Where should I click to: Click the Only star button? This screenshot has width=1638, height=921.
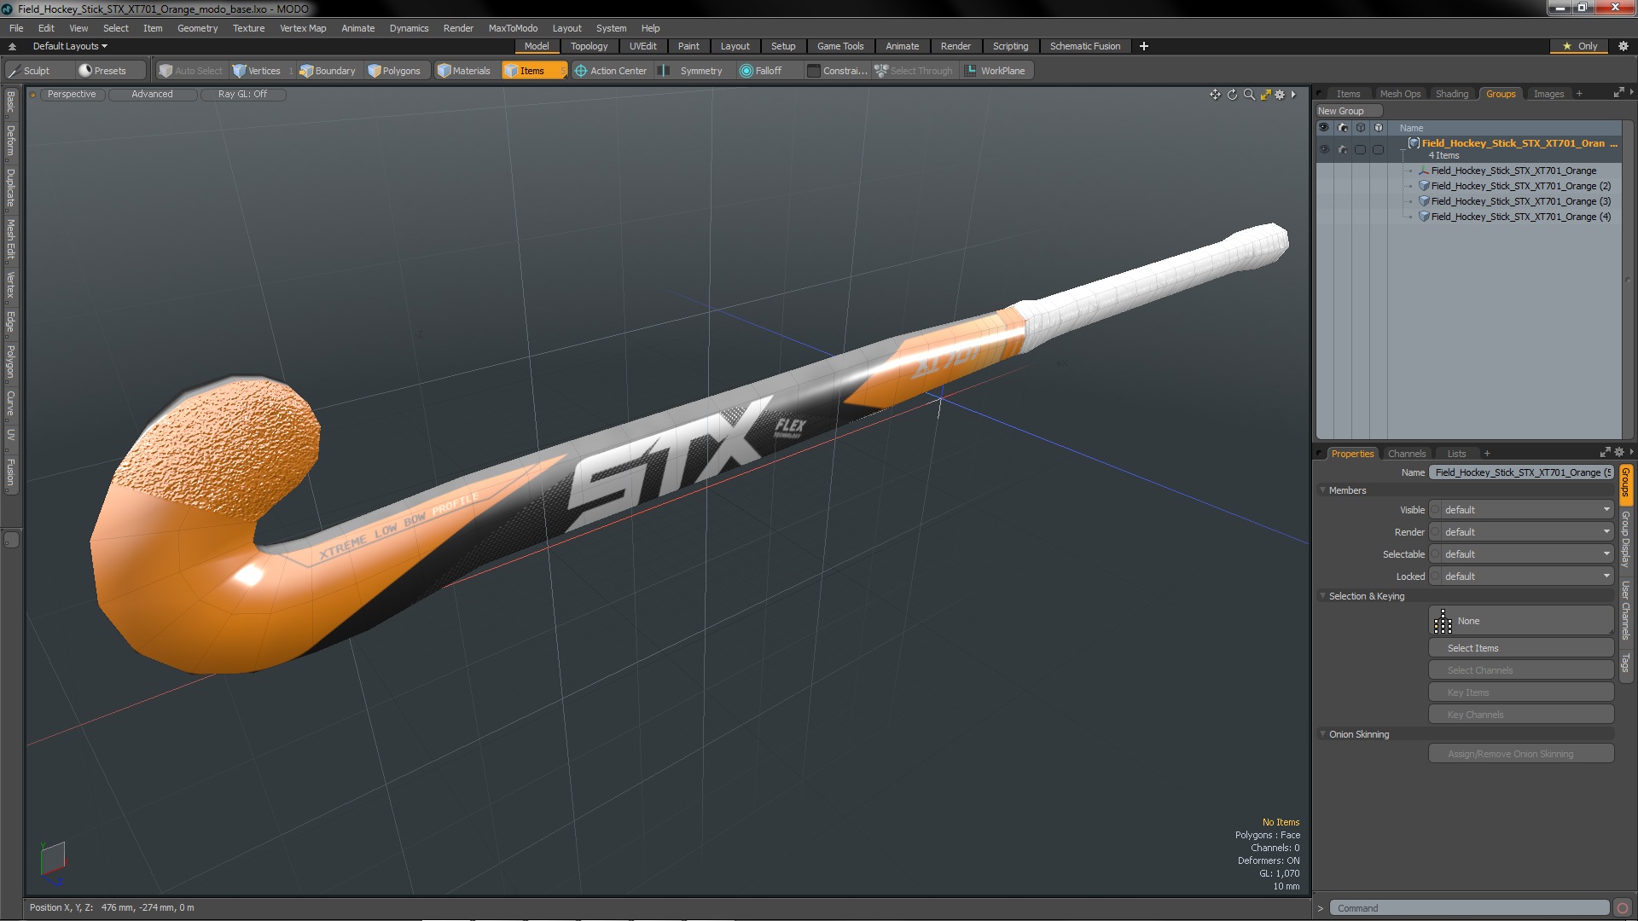[x=1580, y=46]
